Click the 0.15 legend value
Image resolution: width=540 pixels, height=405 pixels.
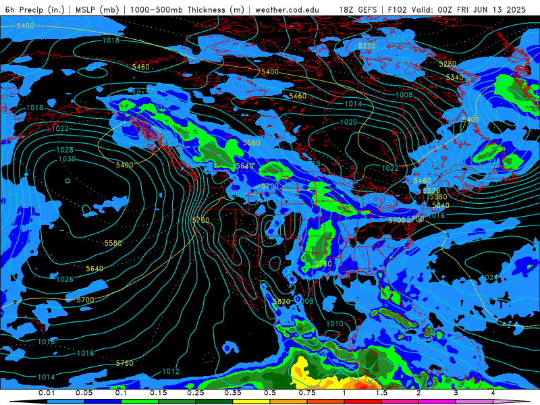tap(159, 393)
